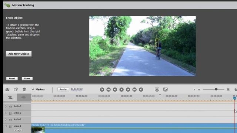The image size is (237, 133).
Task: Click the blue playhead marker
Action: [x=234, y=98]
